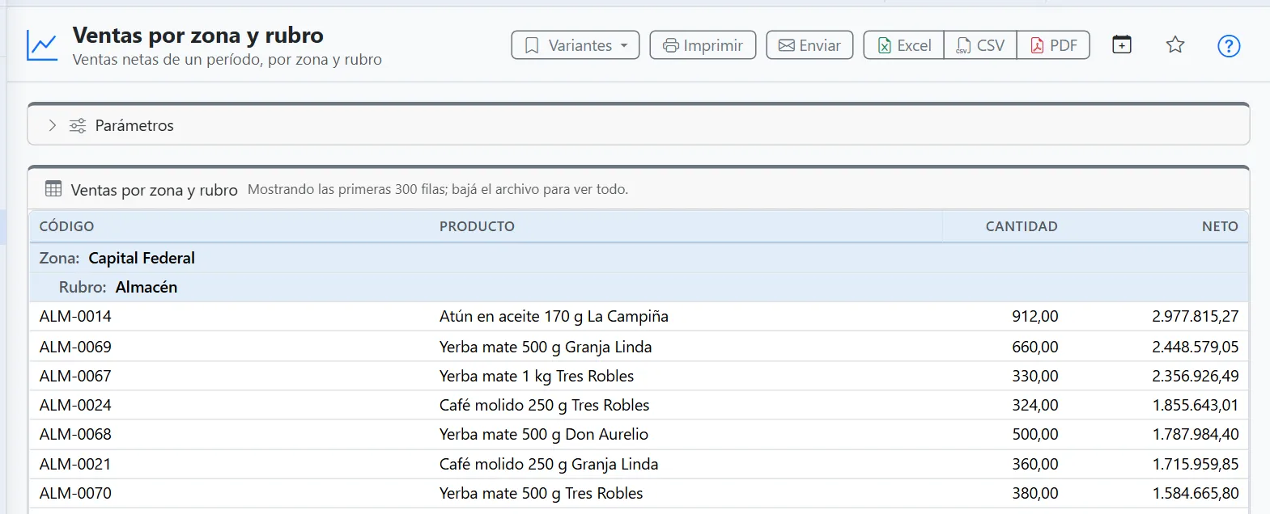Click net amount 1.787.984,40

coord(1196,434)
